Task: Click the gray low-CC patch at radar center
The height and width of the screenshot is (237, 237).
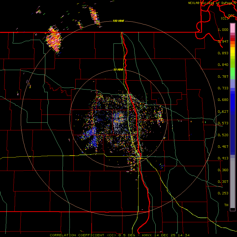Action: 117,127
